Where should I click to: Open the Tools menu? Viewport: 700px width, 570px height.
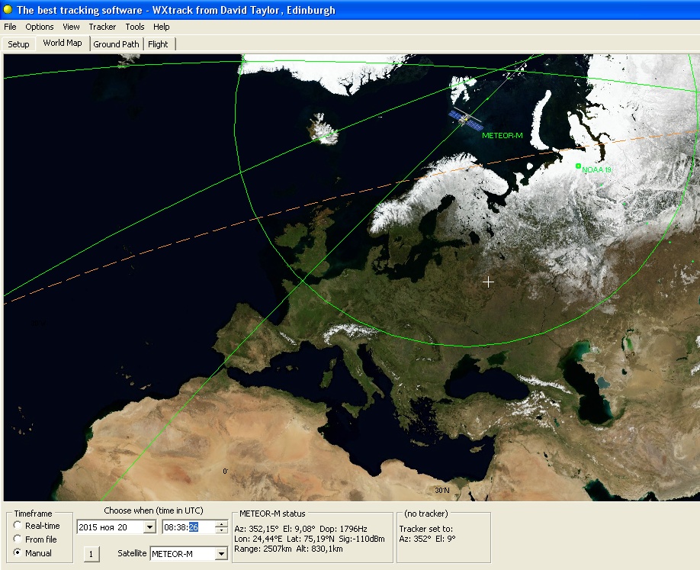(135, 27)
